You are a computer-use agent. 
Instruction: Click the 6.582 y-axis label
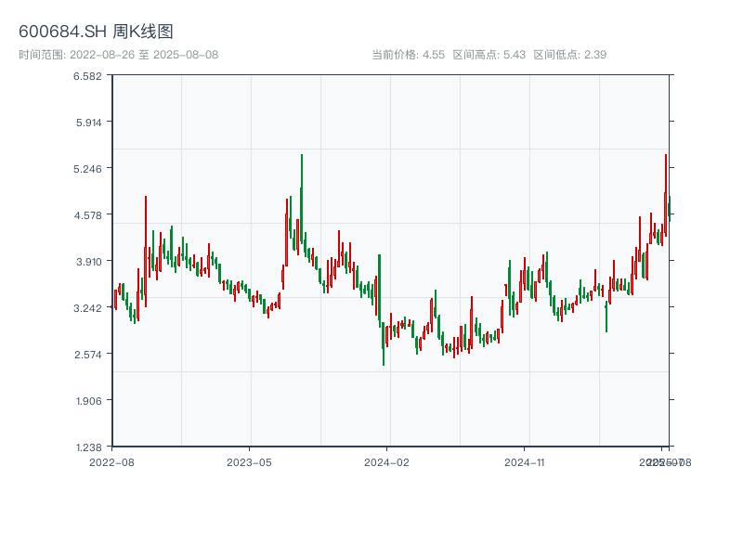pyautogui.click(x=87, y=76)
